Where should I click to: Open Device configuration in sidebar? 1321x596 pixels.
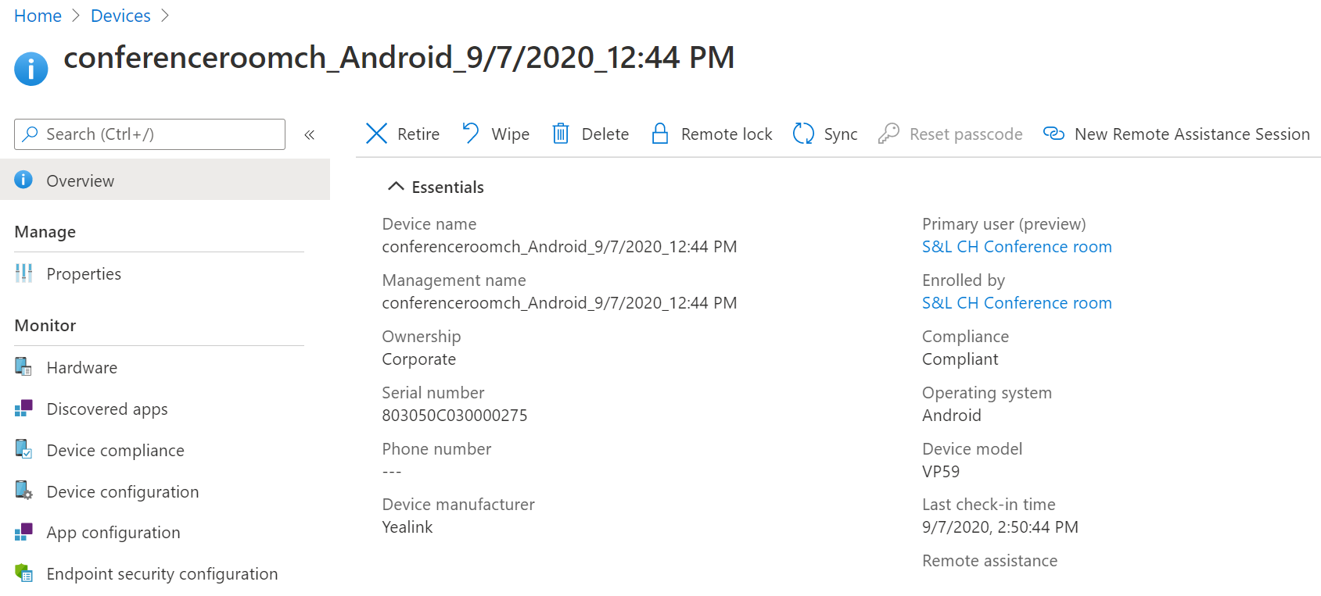tap(122, 492)
